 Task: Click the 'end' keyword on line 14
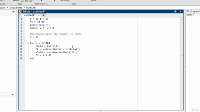click(x=32, y=58)
